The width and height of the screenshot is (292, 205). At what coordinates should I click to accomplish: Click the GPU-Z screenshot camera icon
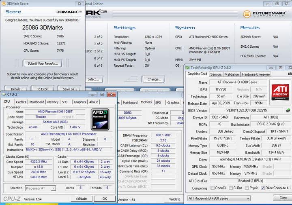290,74
